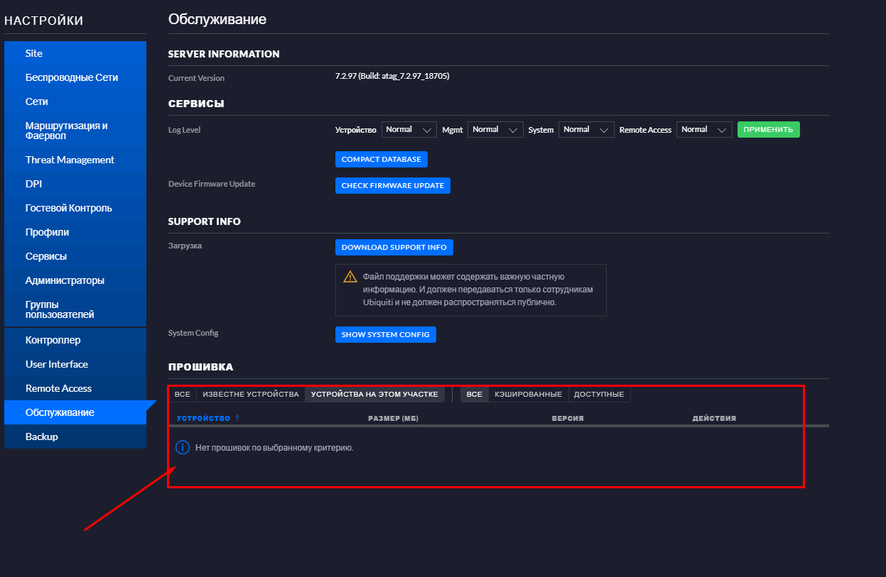The width and height of the screenshot is (886, 577).
Task: Go to Сети in sidebar
Action: (x=75, y=101)
